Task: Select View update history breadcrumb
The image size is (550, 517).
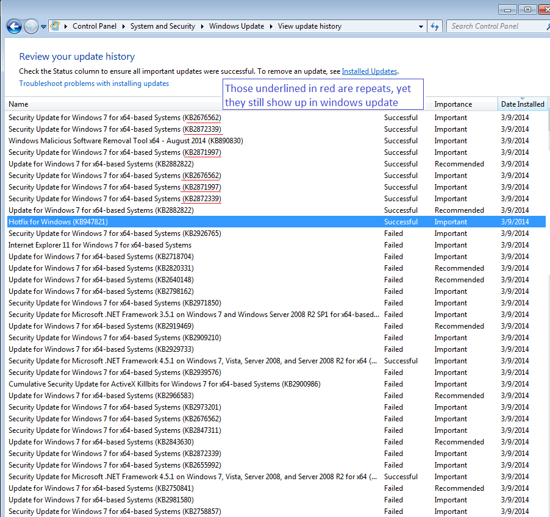Action: click(309, 26)
